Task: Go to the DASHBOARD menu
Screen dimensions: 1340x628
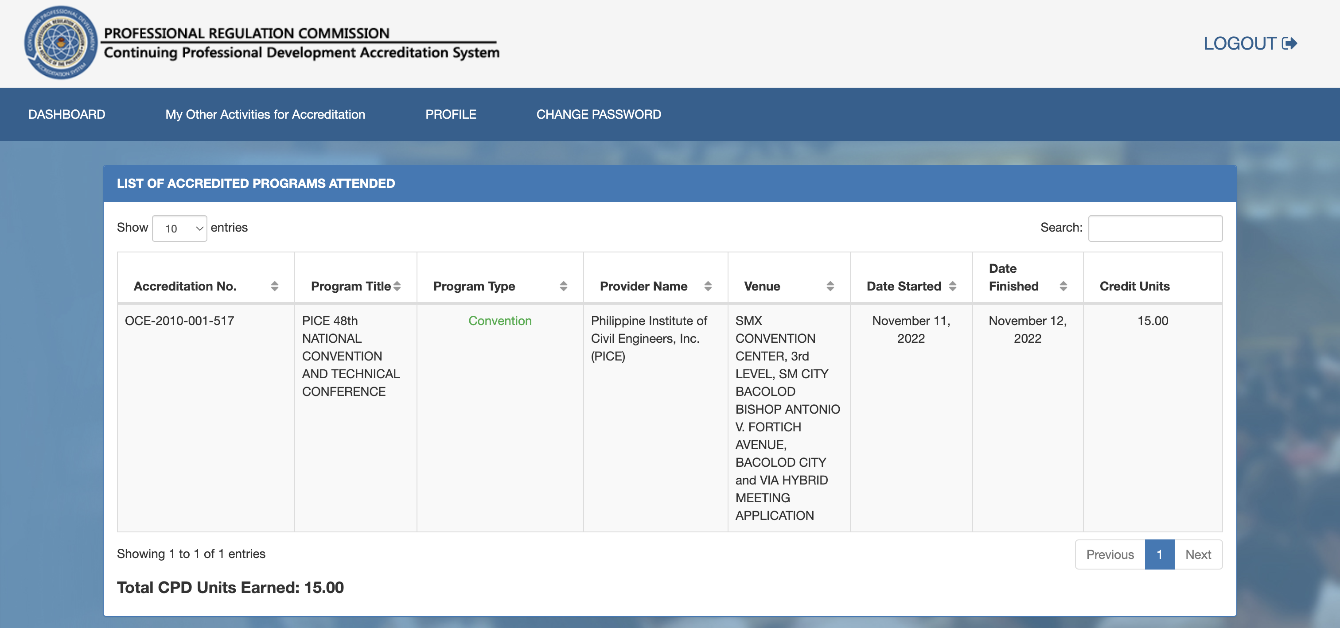Action: (66, 114)
